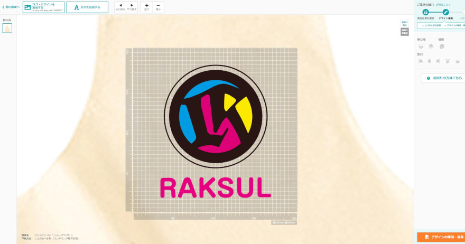Select the デザインの確認 sub-step tab
The height and width of the screenshot is (244, 465).
tap(454, 25)
